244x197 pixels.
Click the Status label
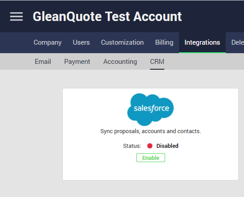(132, 146)
